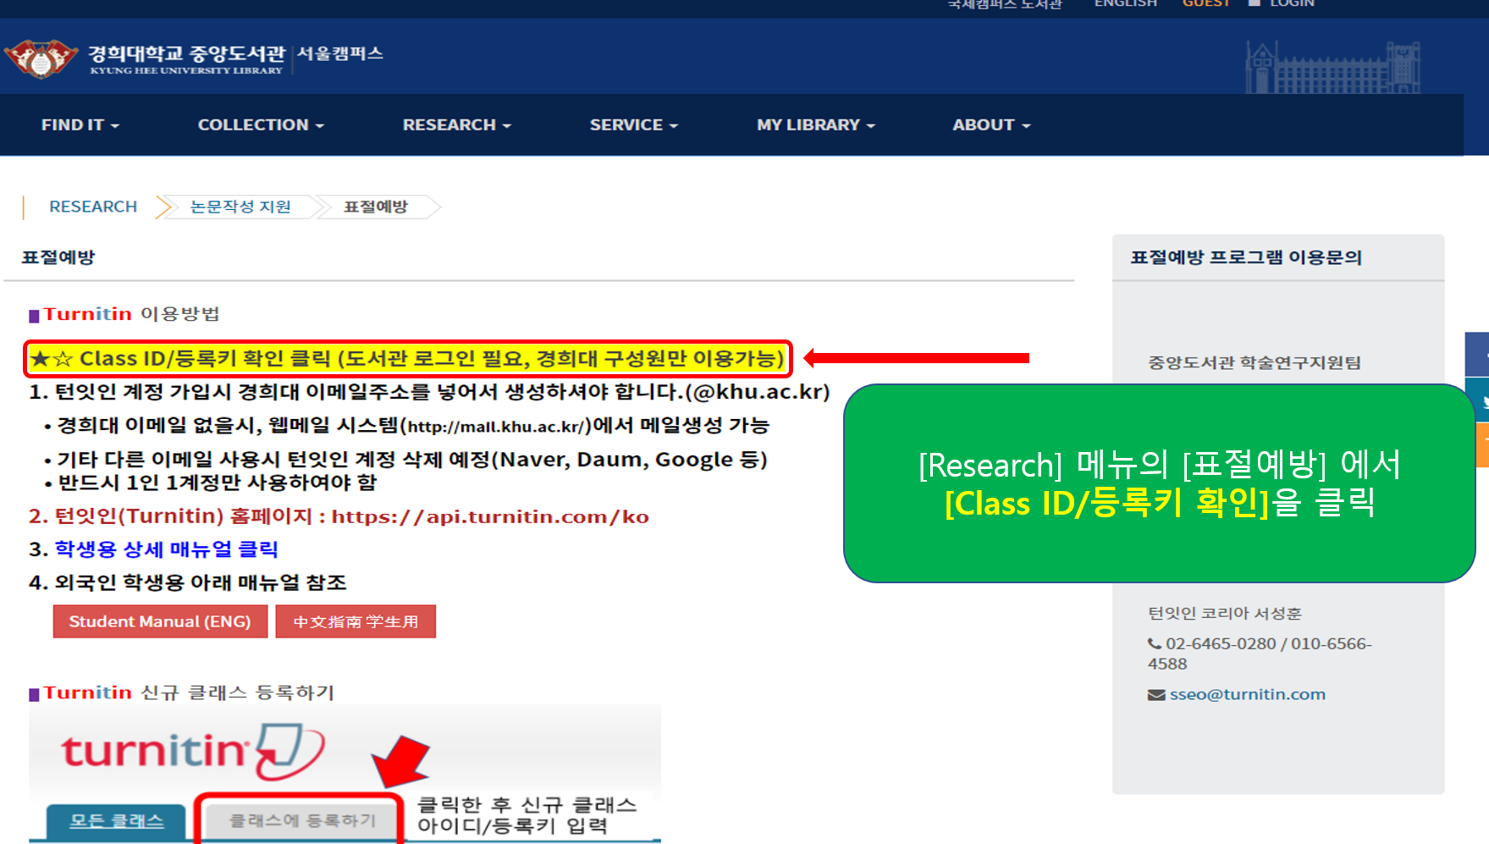Expand the SERVICE menu

[634, 124]
